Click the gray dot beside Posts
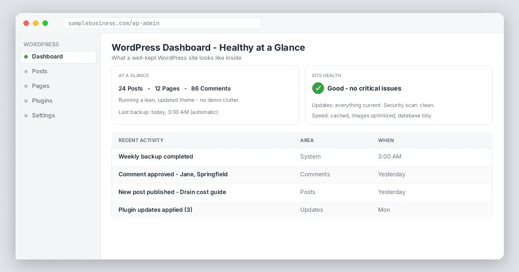This screenshot has width=519, height=272. (26, 71)
